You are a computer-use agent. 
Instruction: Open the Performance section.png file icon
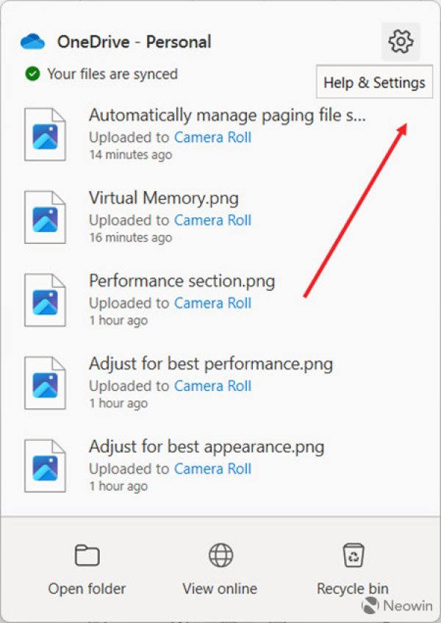tap(45, 300)
